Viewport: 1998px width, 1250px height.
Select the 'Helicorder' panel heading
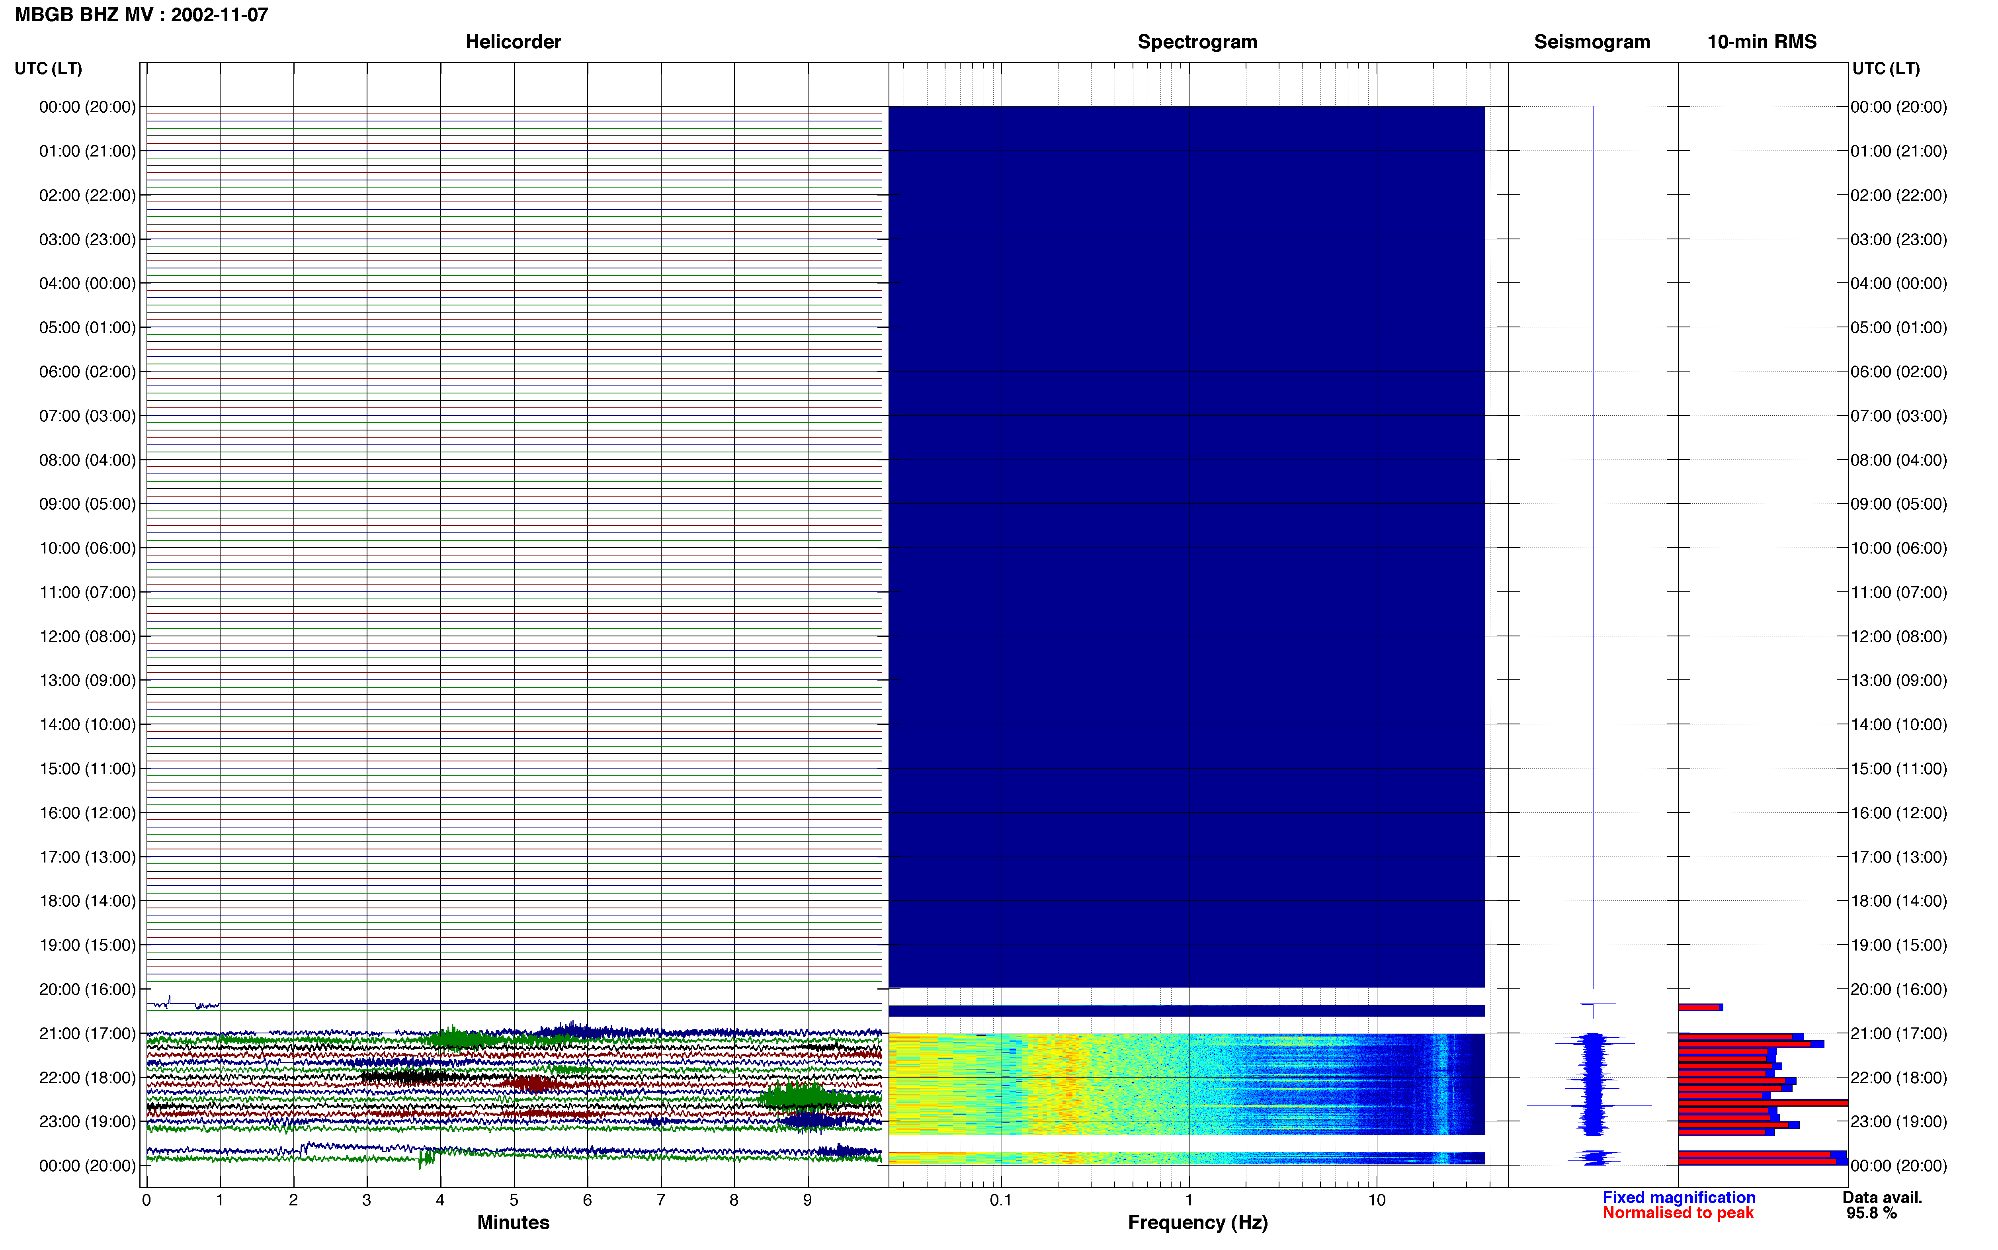pyautogui.click(x=513, y=42)
